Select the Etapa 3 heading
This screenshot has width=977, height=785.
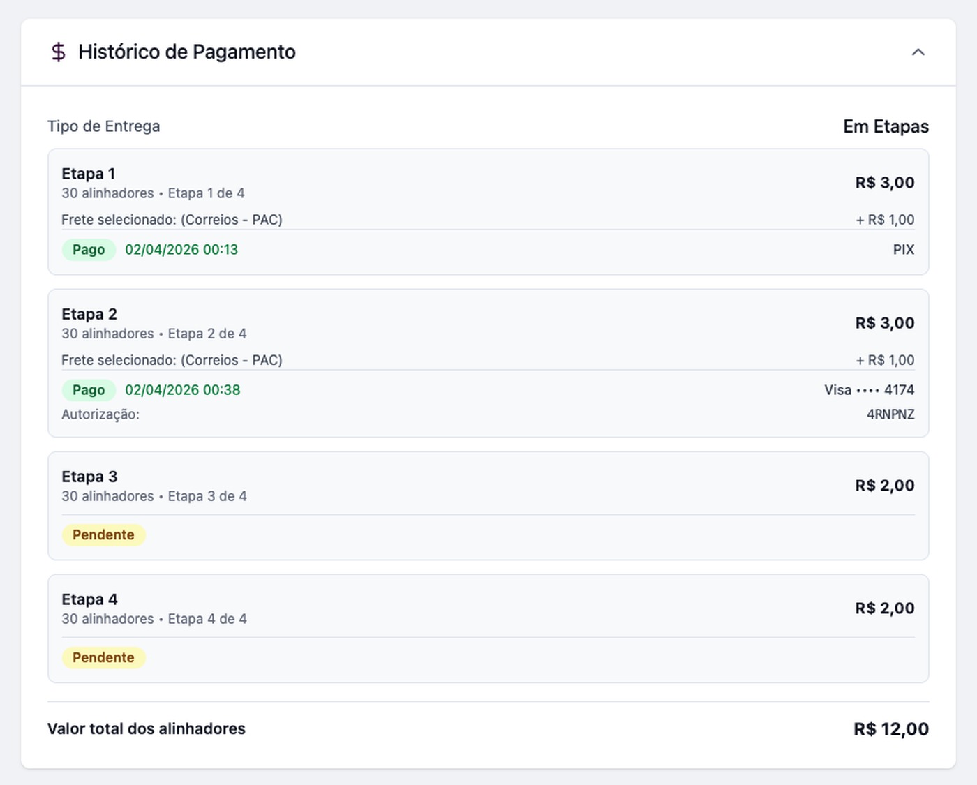(x=89, y=477)
